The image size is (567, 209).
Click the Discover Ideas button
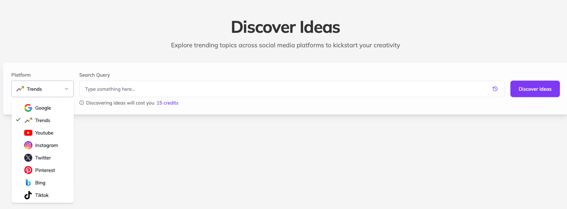click(535, 89)
